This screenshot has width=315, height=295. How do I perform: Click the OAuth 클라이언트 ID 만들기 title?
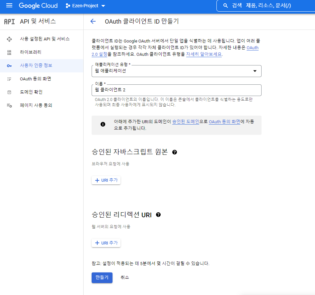coord(142,21)
